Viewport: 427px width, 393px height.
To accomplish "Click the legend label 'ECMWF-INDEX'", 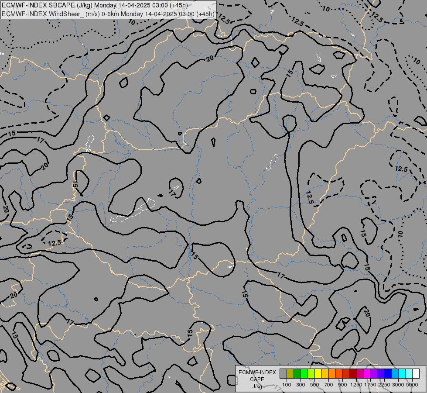I will (257, 372).
